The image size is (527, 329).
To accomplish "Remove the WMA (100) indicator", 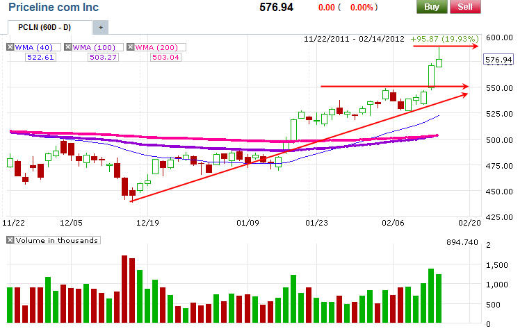I will coord(68,47).
